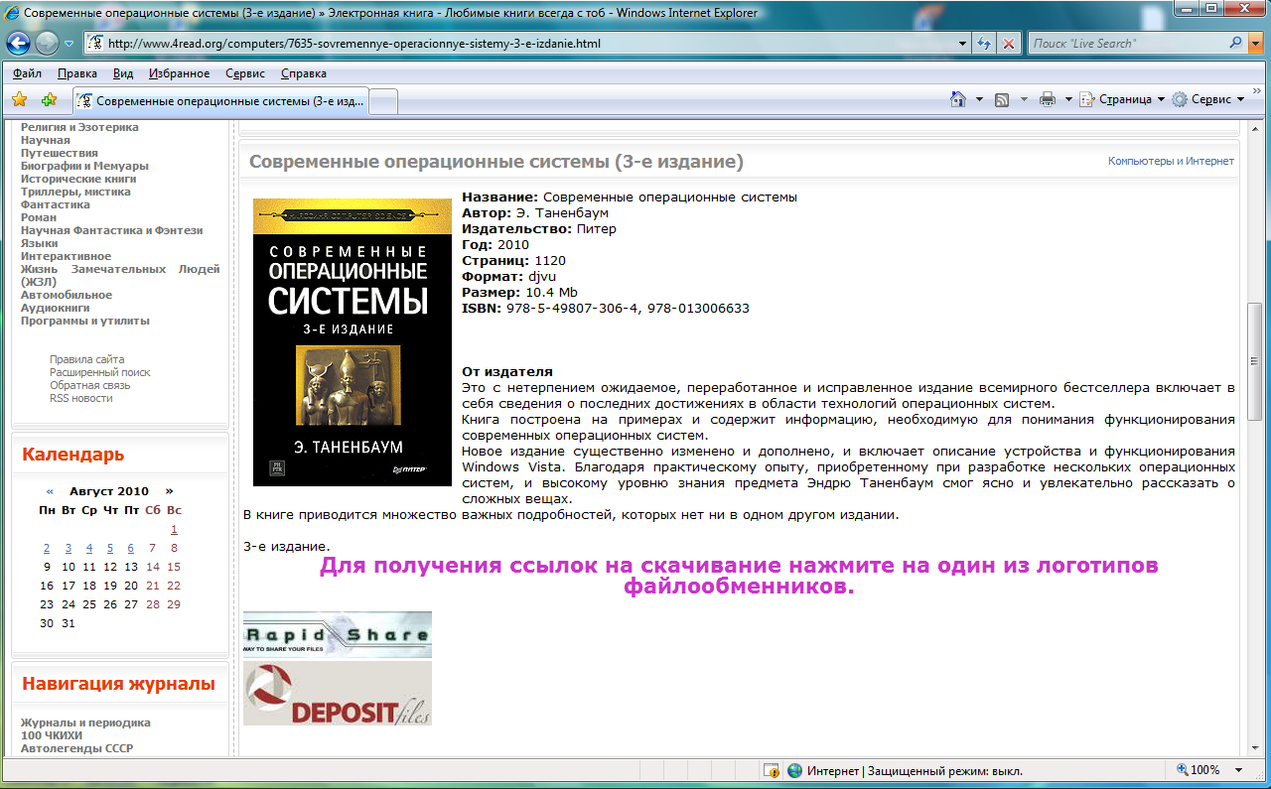Click the Live Search input box
1271x789 pixels.
coord(1126,44)
